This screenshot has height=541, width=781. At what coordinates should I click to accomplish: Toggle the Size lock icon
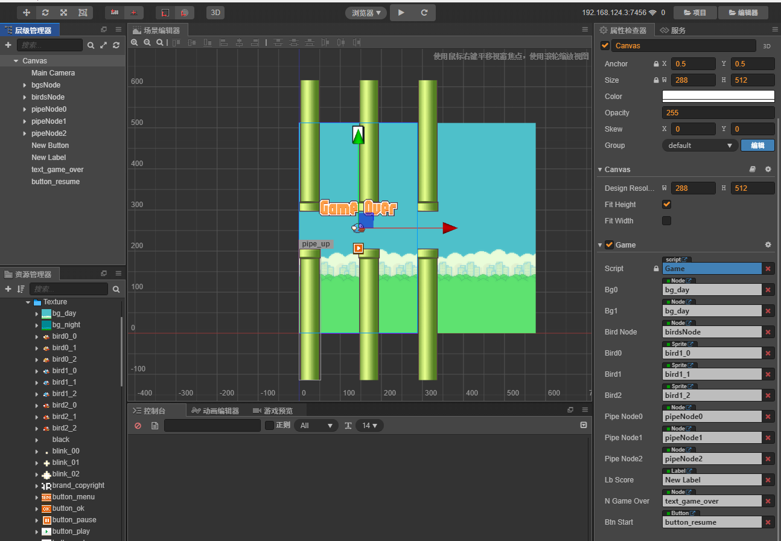tap(656, 80)
